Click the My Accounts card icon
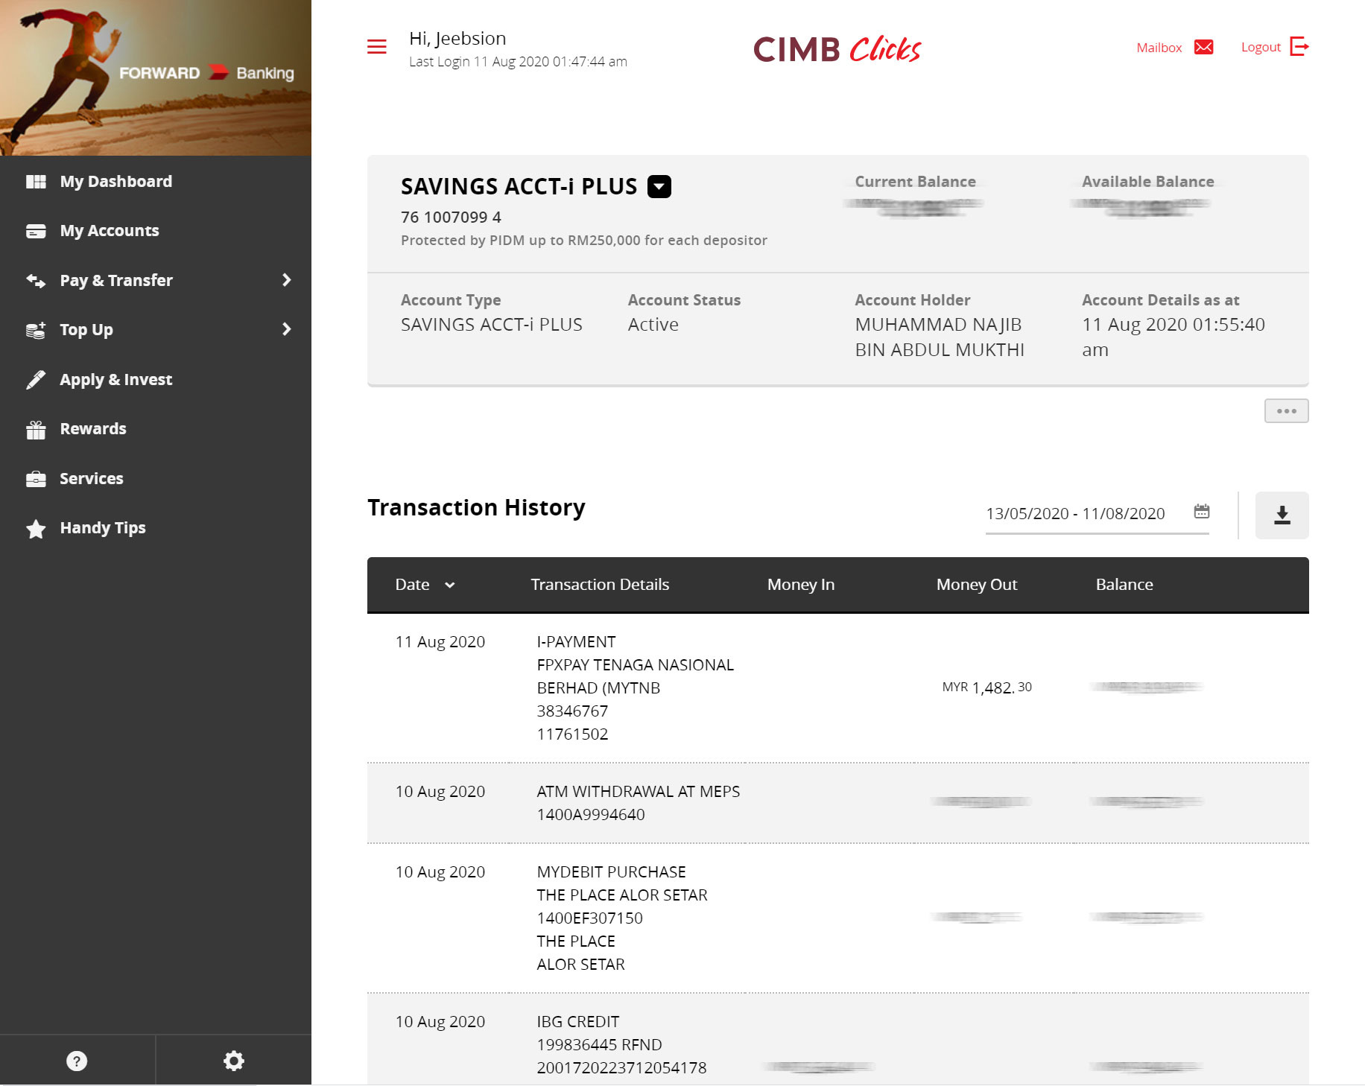This screenshot has width=1365, height=1086. point(36,231)
